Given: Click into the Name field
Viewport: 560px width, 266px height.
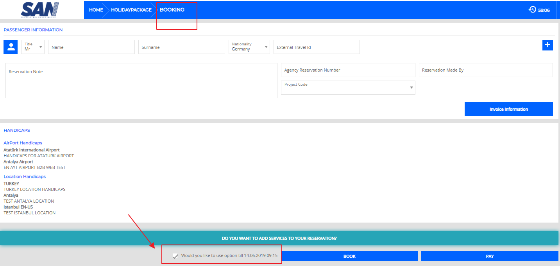Looking at the screenshot, I should point(91,47).
